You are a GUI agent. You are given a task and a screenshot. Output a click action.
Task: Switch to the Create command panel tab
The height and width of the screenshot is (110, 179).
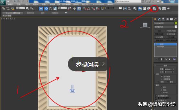pos(155,19)
